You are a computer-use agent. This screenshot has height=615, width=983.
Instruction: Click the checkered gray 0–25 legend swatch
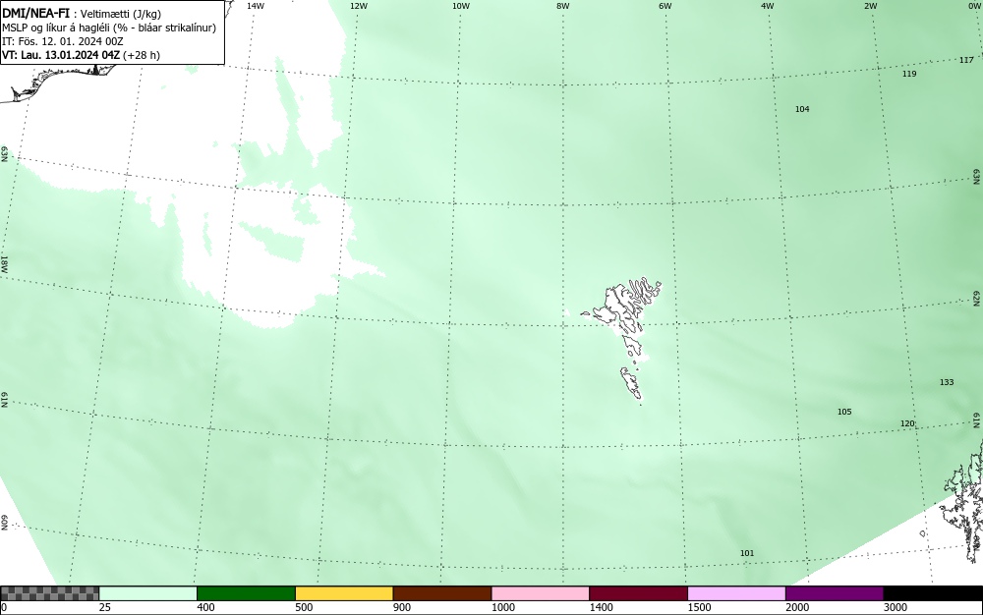pos(49,593)
